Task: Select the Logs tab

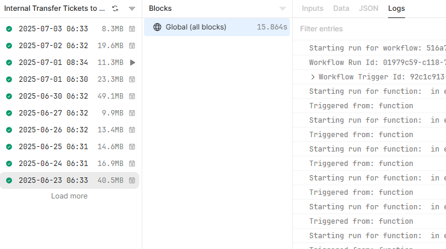Action: tap(396, 8)
